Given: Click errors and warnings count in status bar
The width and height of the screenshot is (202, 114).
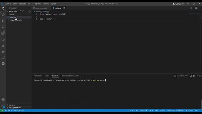Looking at the screenshot, I should [x=9, y=111].
